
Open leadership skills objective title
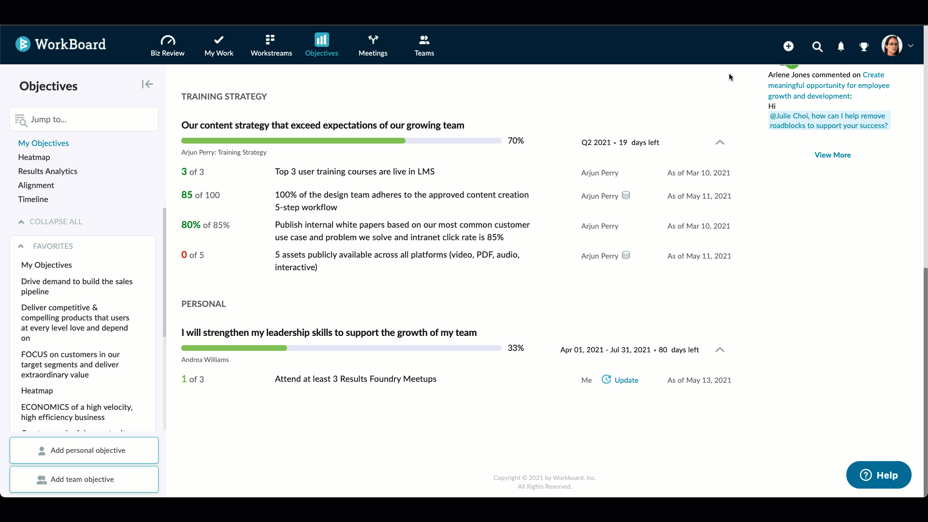(329, 333)
